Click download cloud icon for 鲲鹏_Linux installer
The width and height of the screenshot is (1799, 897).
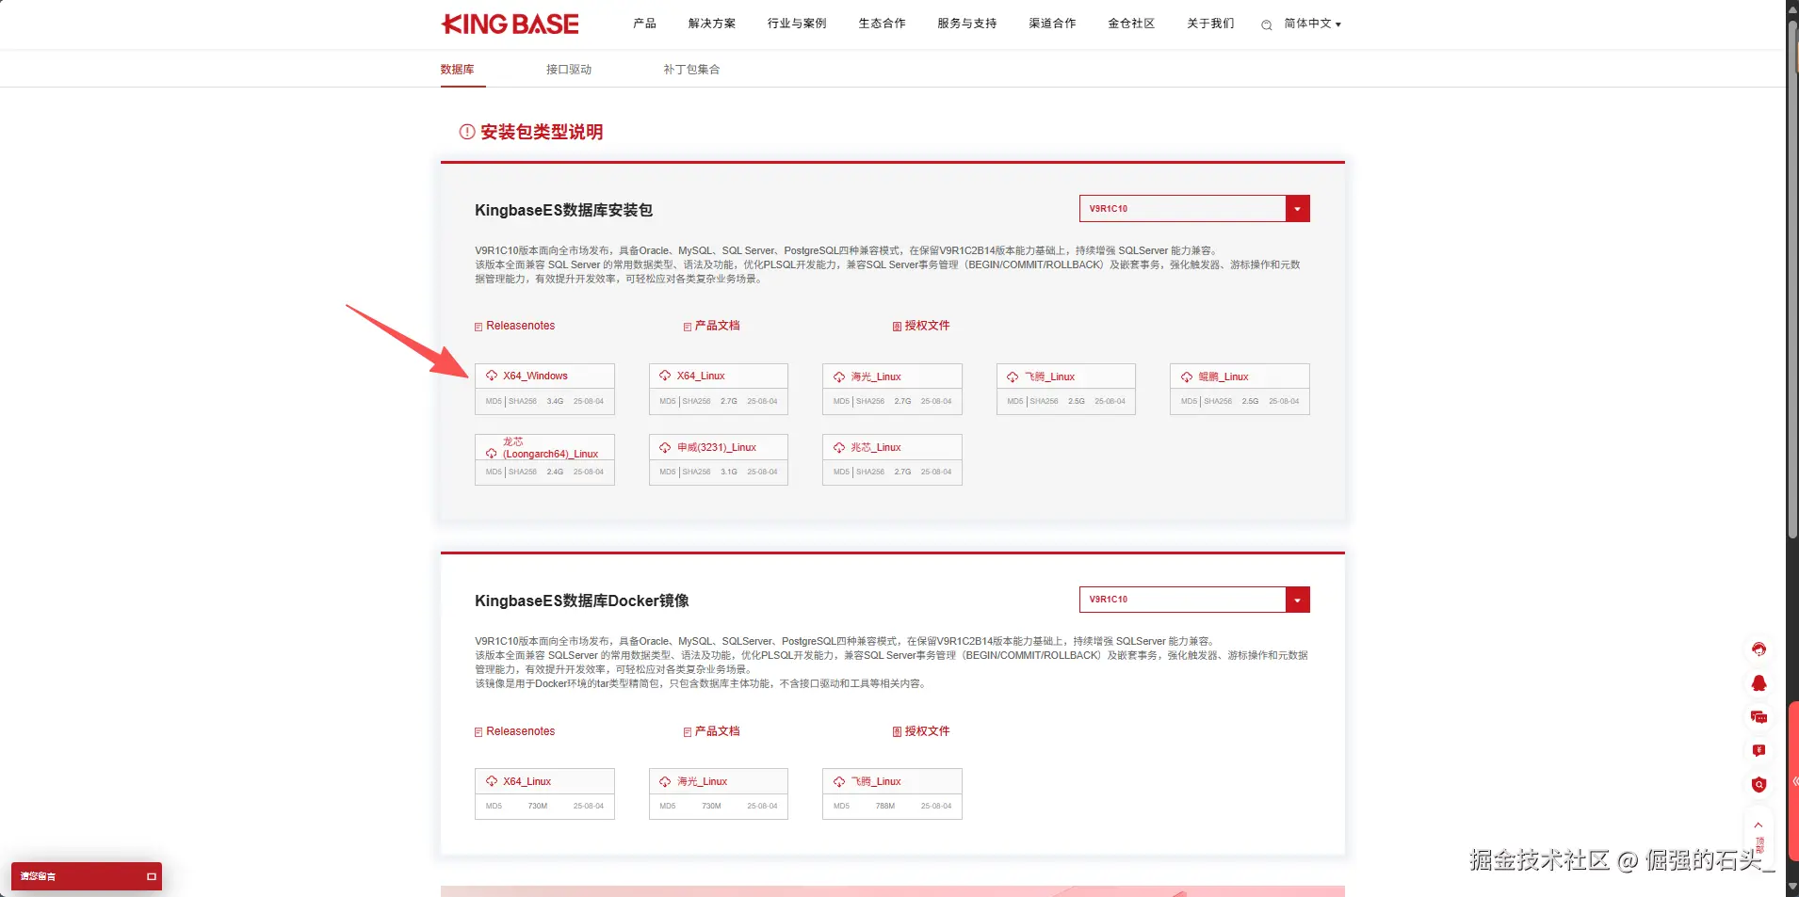click(1187, 376)
